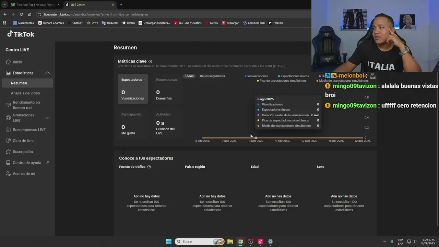Close the LIVE Center tab

point(113,5)
